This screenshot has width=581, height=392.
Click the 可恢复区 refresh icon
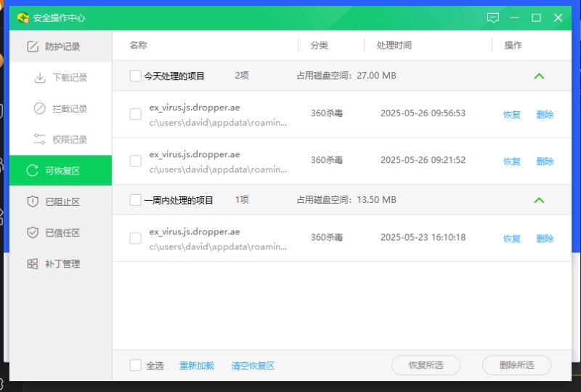point(32,171)
